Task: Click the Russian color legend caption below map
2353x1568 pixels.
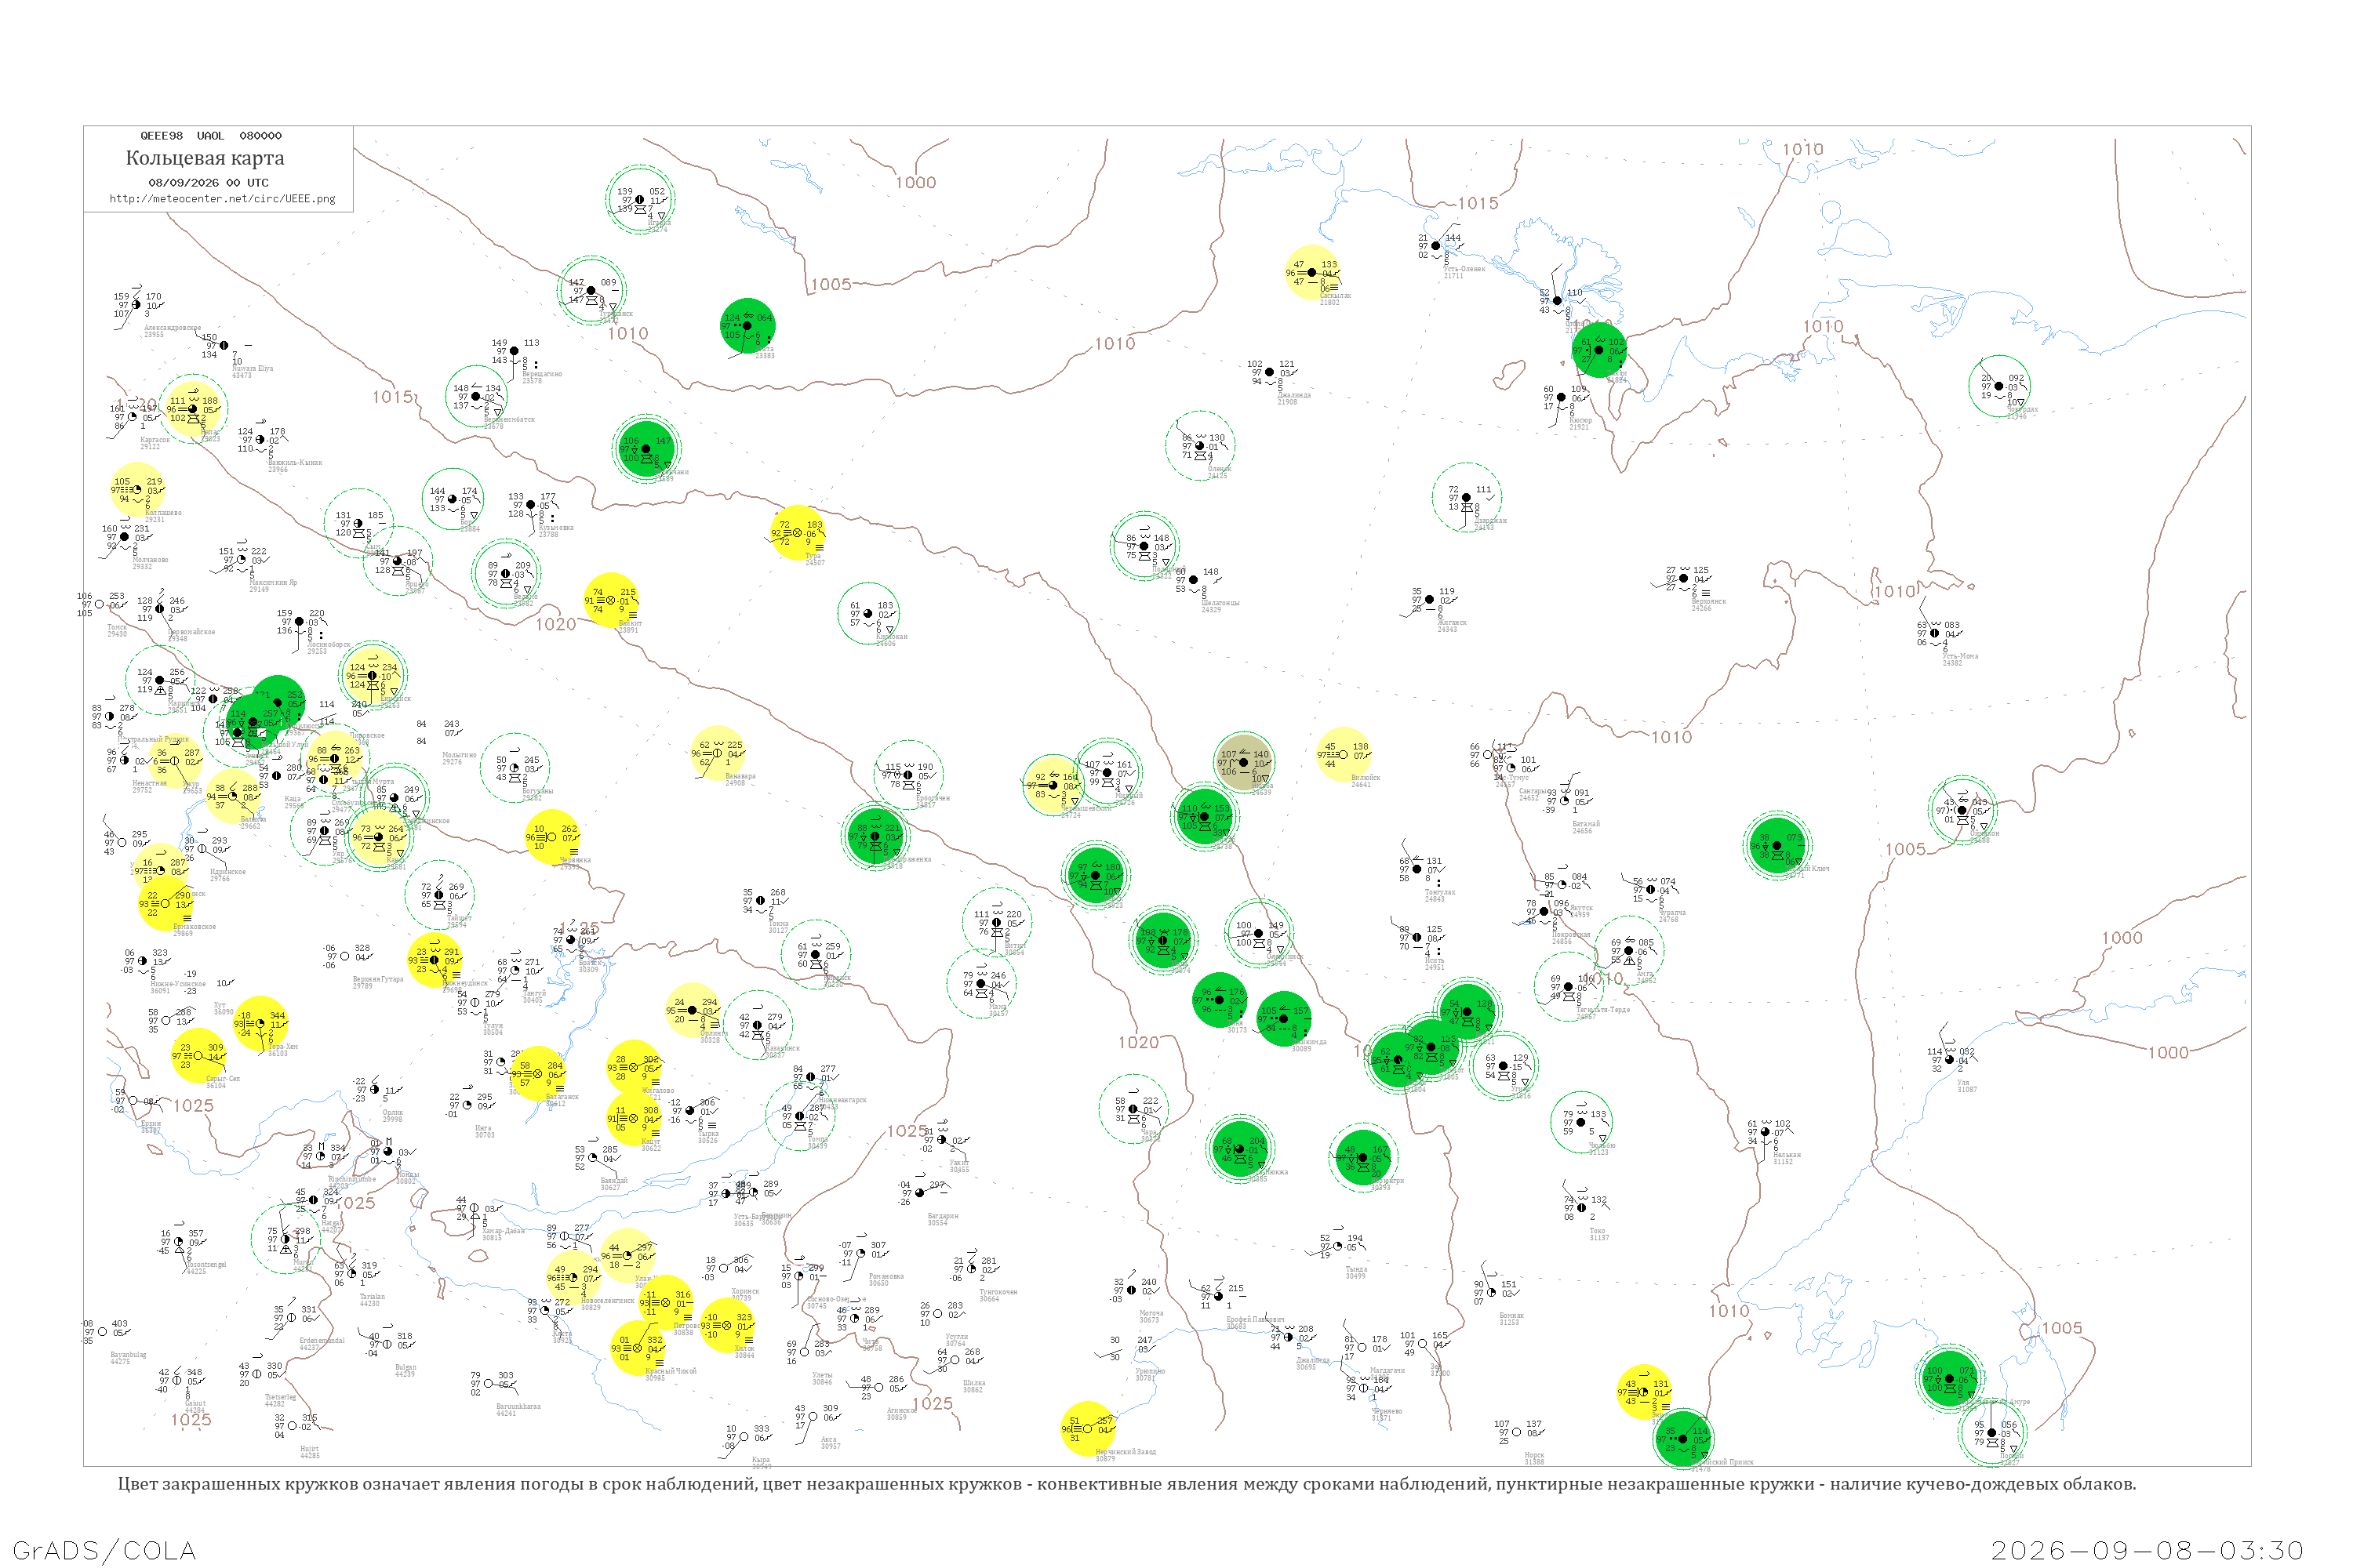Action: (x=1126, y=1483)
